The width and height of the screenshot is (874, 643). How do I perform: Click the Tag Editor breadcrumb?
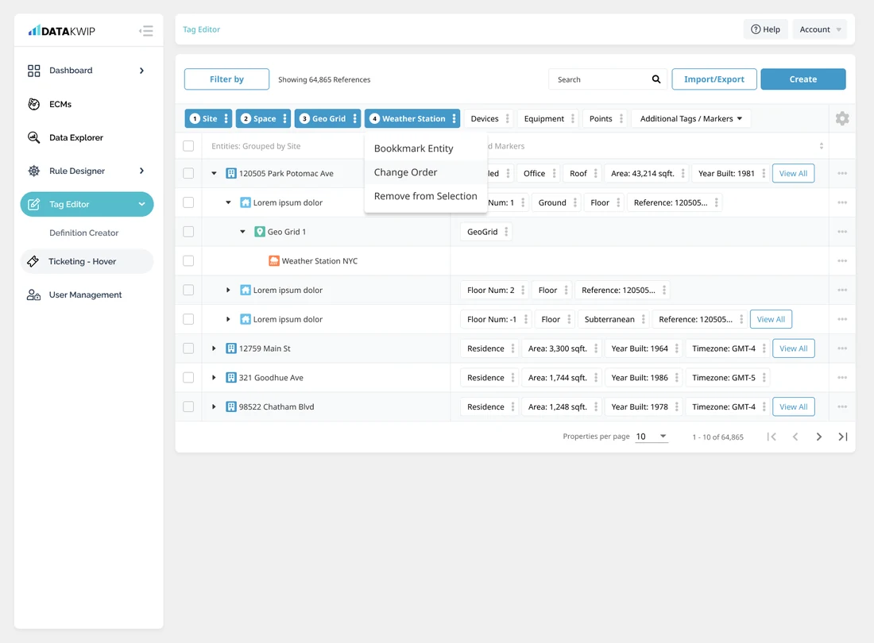tap(201, 29)
